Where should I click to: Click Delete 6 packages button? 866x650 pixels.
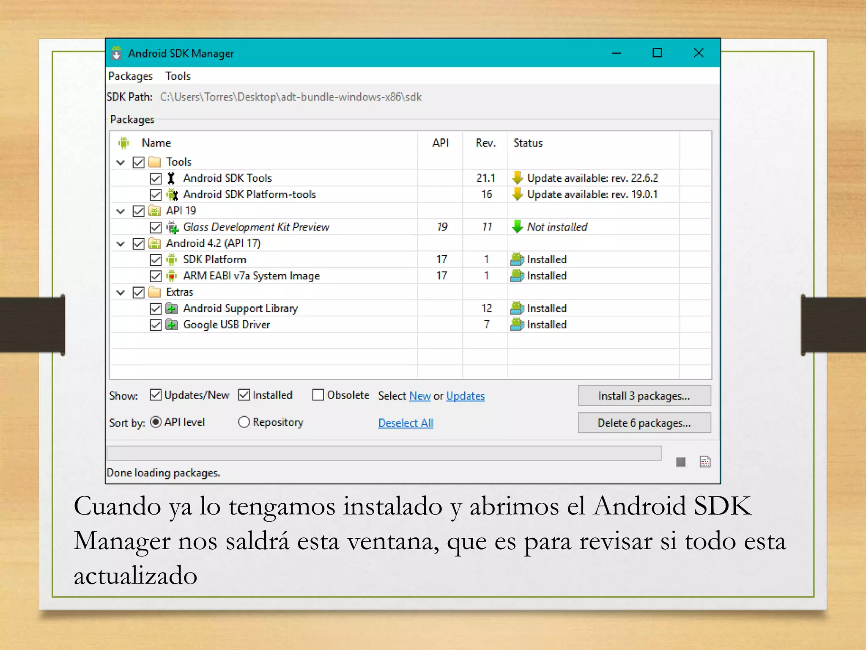644,423
